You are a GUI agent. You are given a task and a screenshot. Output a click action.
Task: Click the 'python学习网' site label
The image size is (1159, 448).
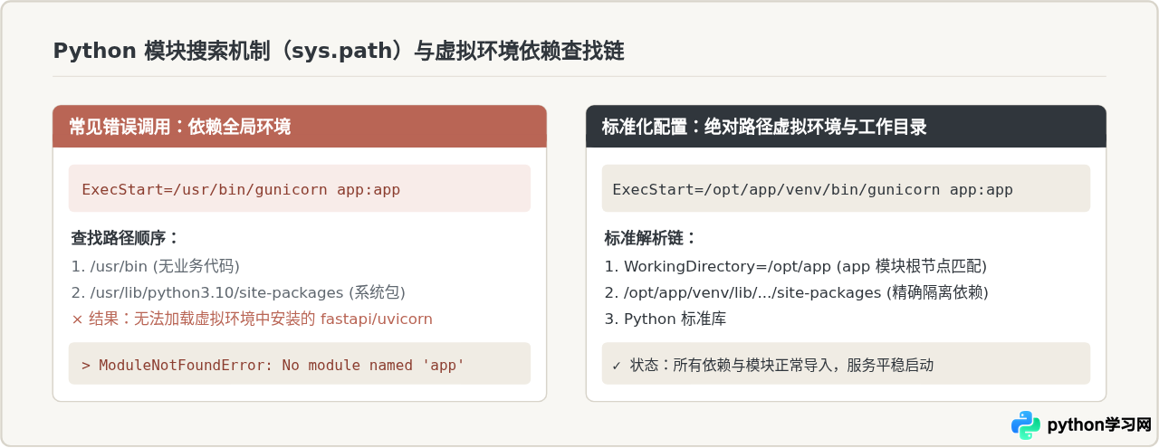(x=1098, y=424)
